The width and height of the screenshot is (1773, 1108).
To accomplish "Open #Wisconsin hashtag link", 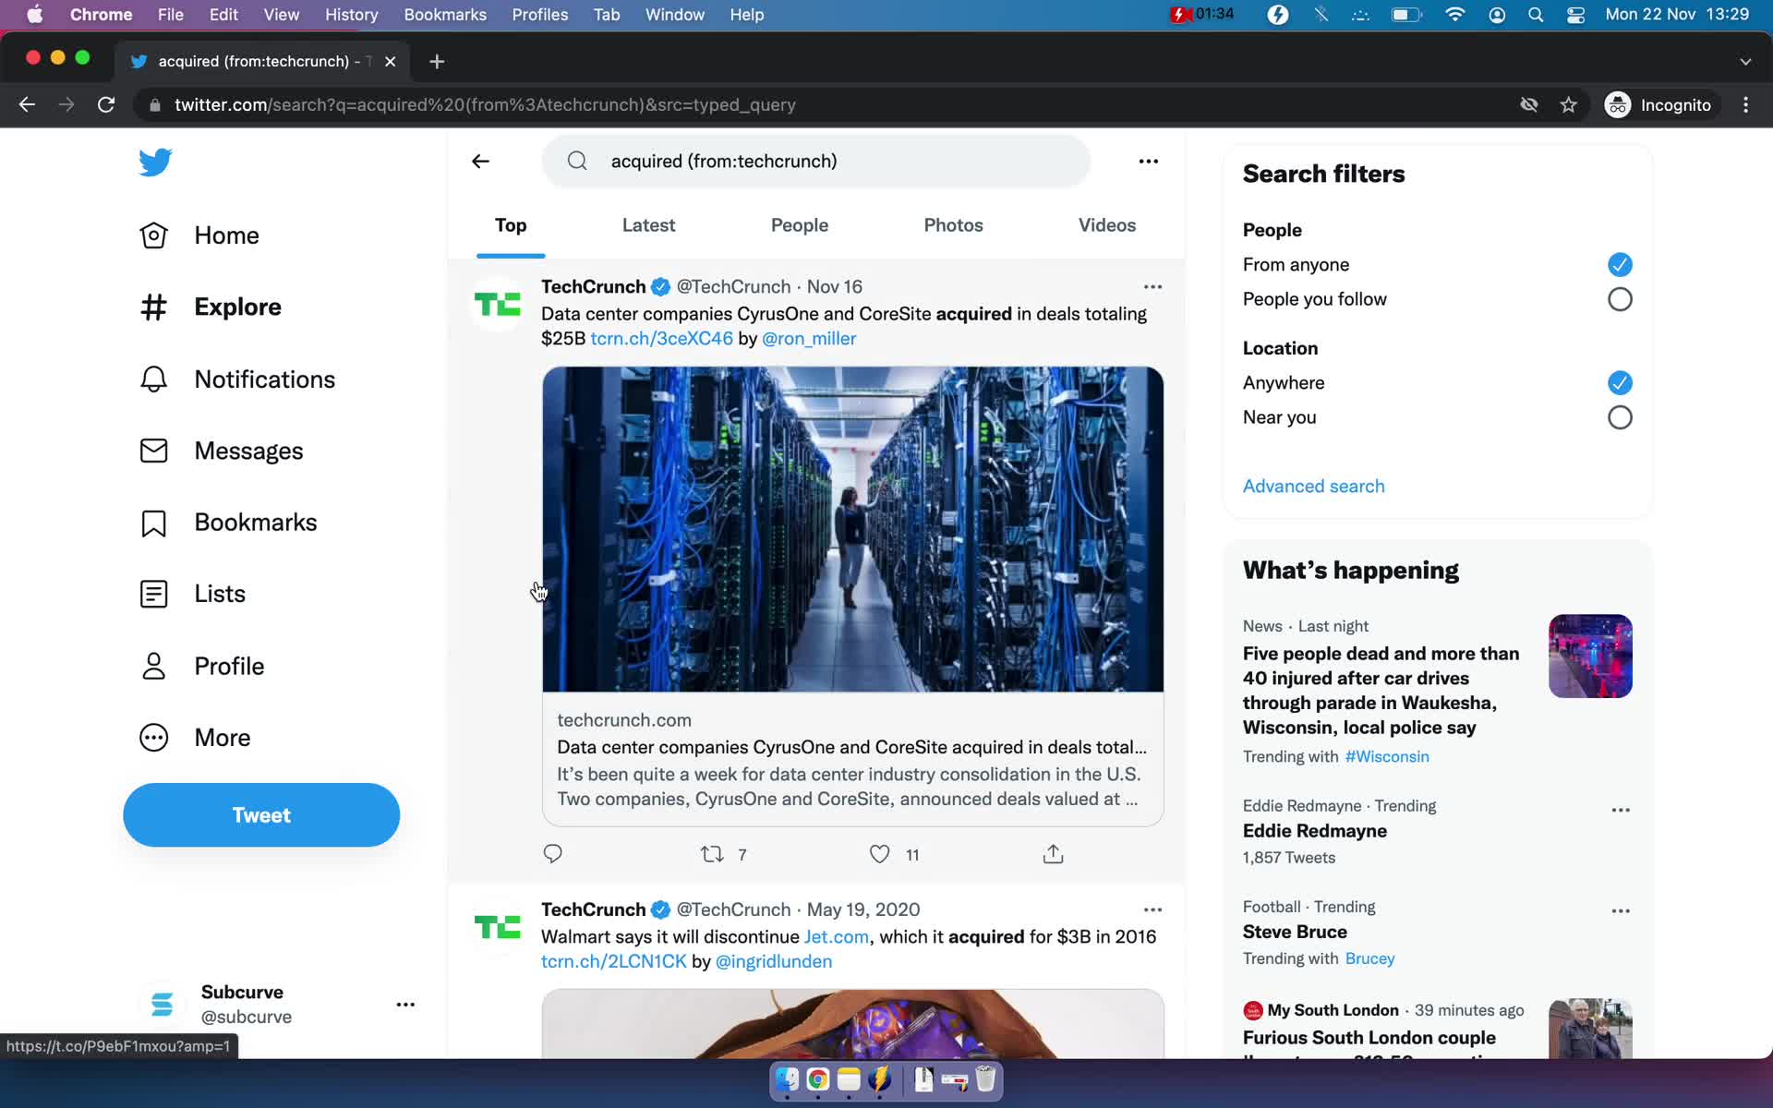I will [1387, 757].
